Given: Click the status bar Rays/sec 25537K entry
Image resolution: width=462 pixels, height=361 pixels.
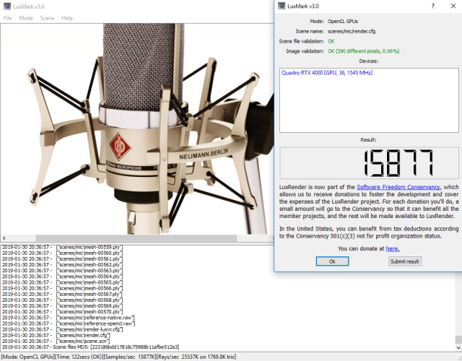Looking at the screenshot, I should 196,357.
